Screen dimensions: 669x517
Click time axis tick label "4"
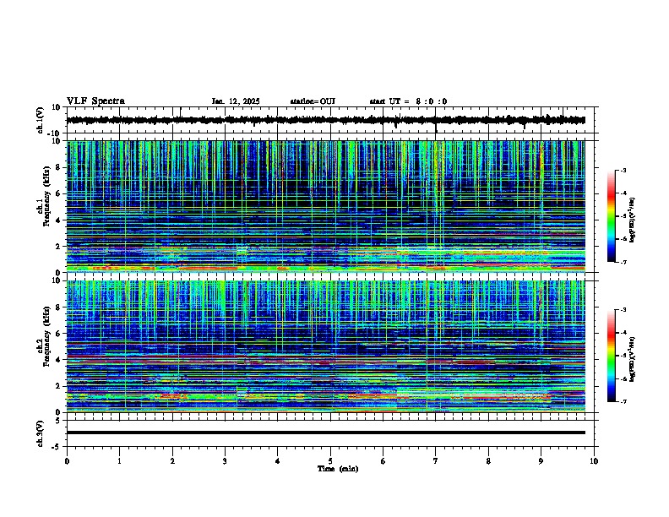pyautogui.click(x=278, y=461)
